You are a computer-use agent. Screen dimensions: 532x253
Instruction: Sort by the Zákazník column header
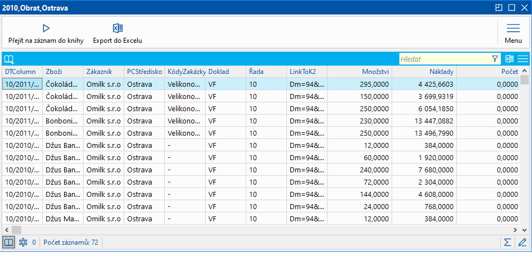(104, 72)
